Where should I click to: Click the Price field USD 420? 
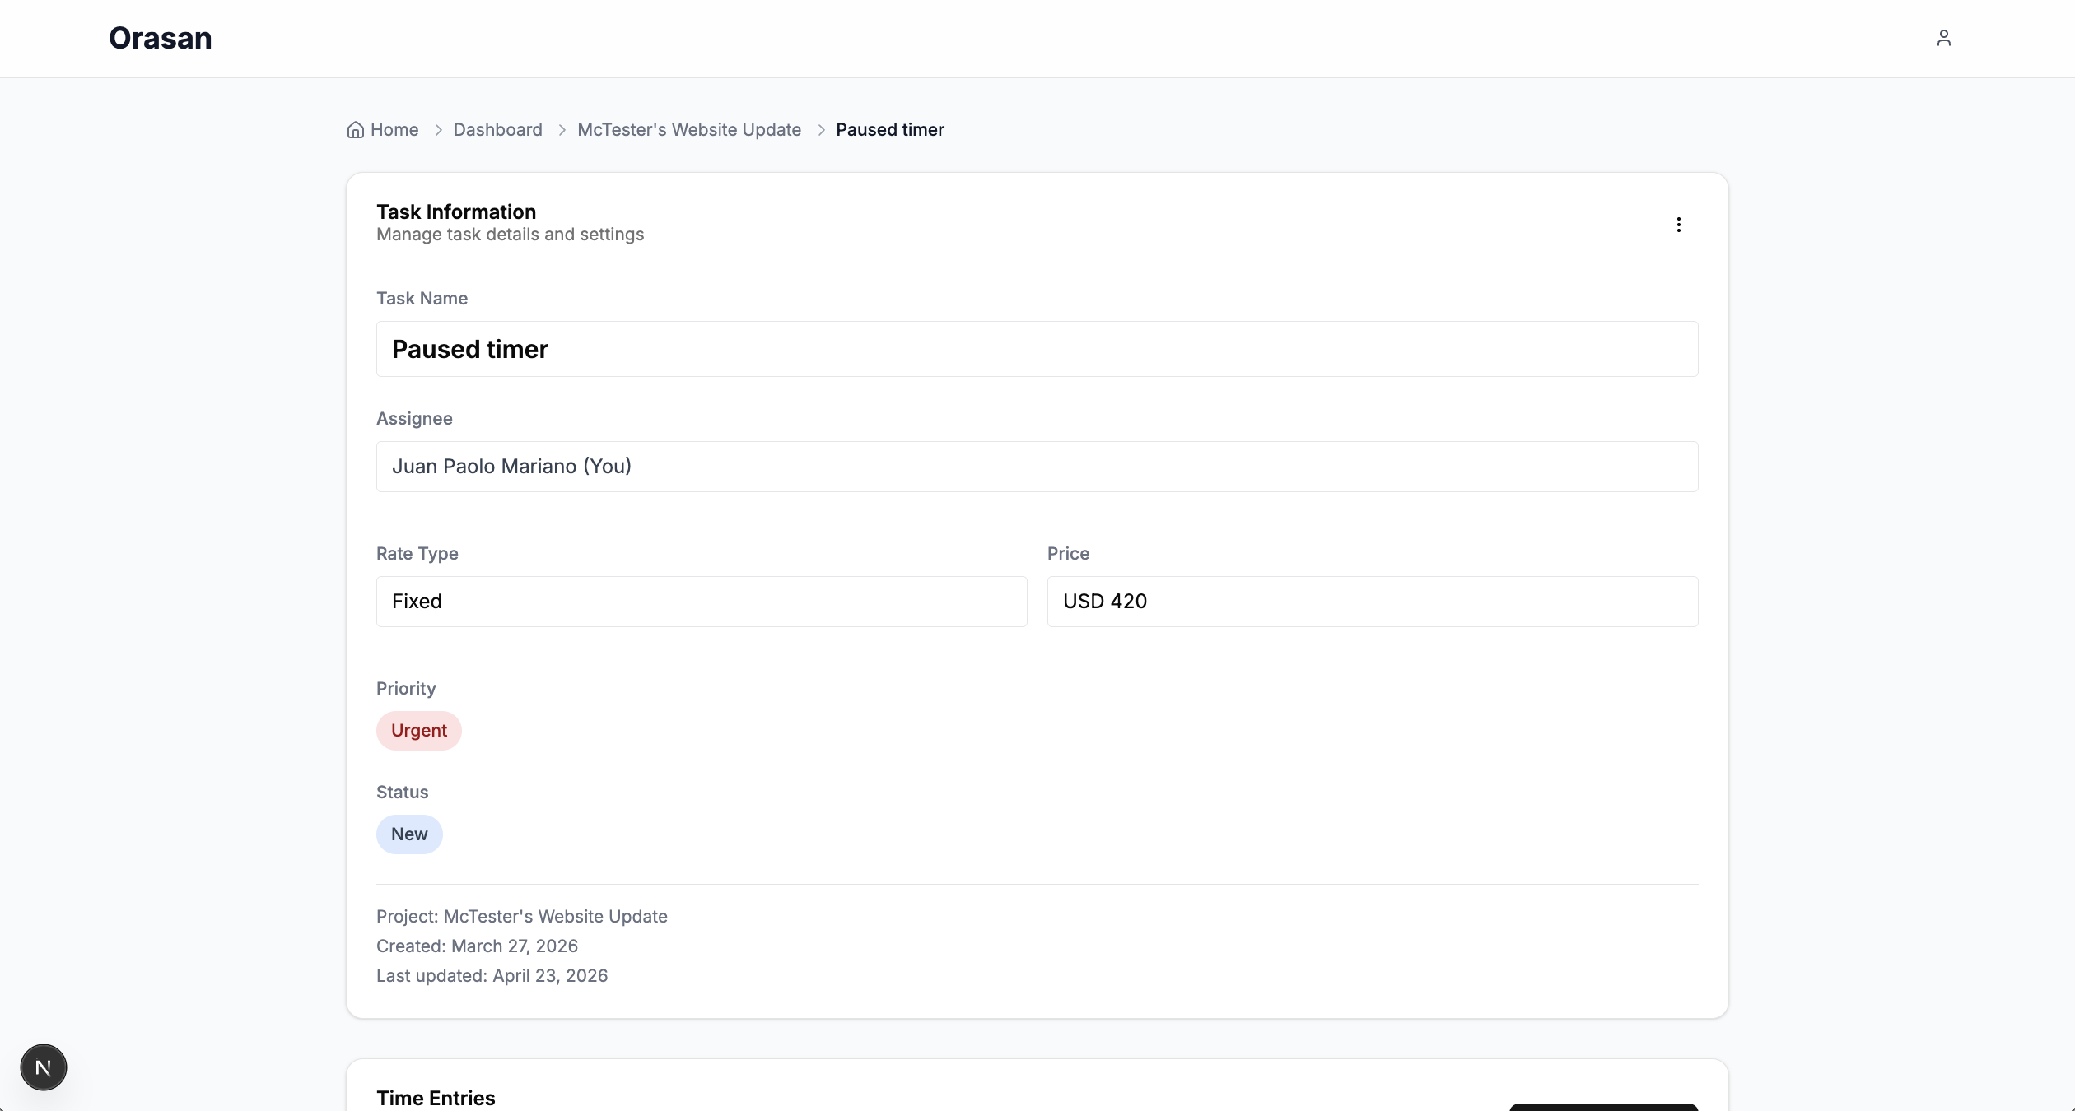click(1372, 602)
